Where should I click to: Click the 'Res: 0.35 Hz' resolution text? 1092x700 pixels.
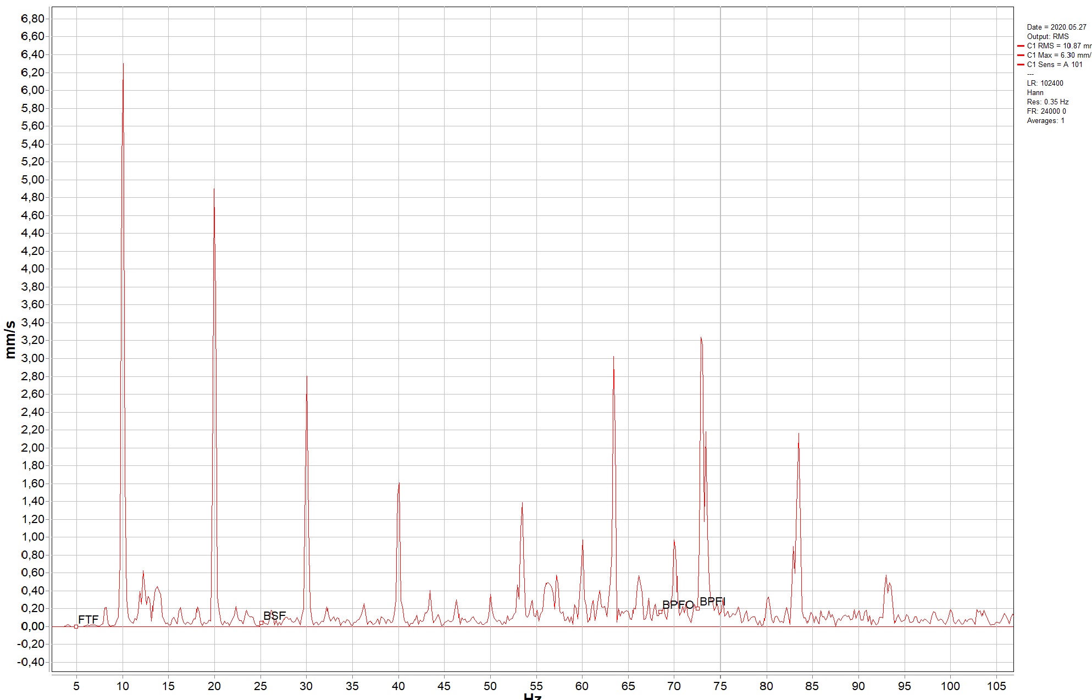(x=1047, y=102)
